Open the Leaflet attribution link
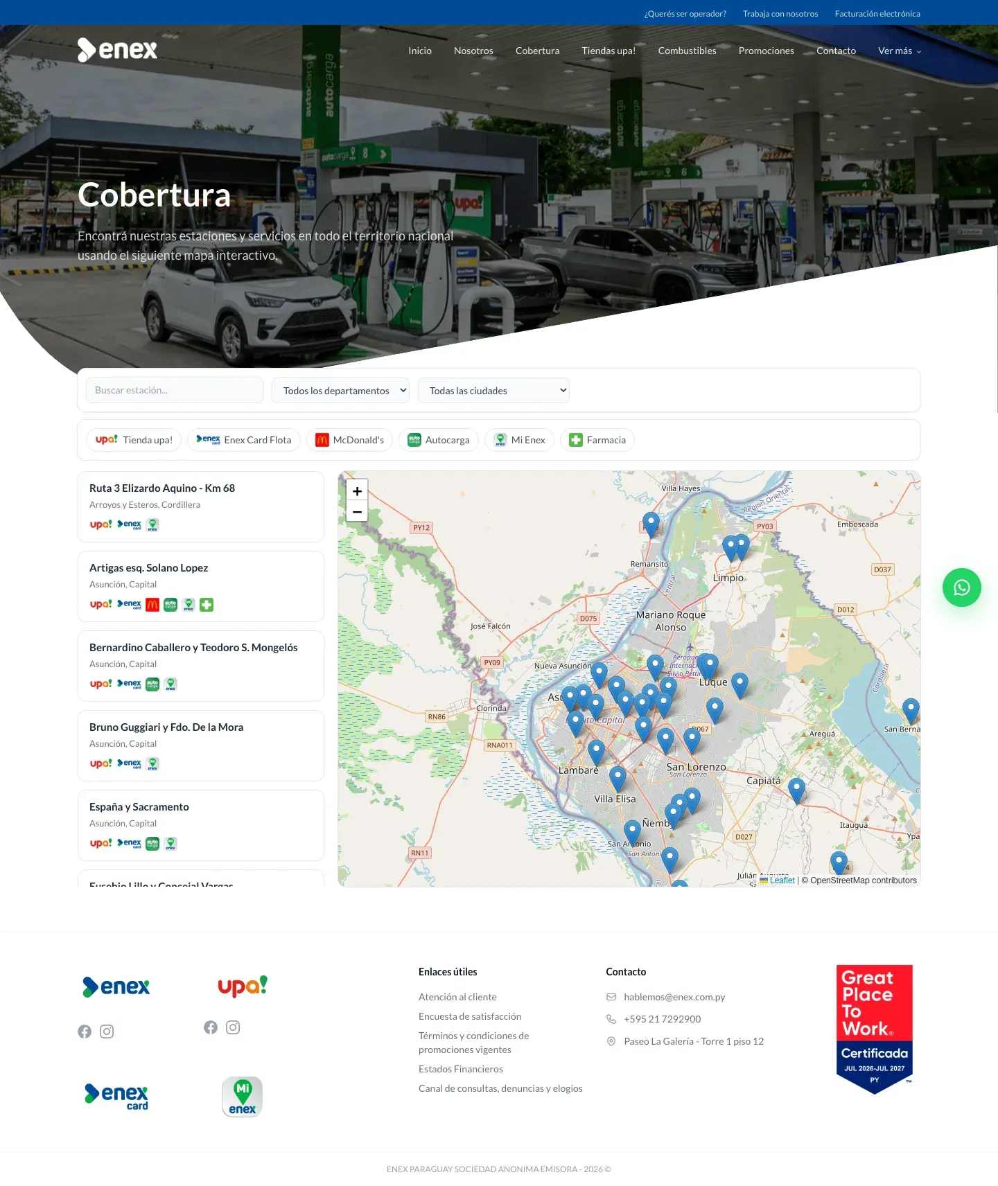The image size is (998, 1186). click(x=777, y=880)
